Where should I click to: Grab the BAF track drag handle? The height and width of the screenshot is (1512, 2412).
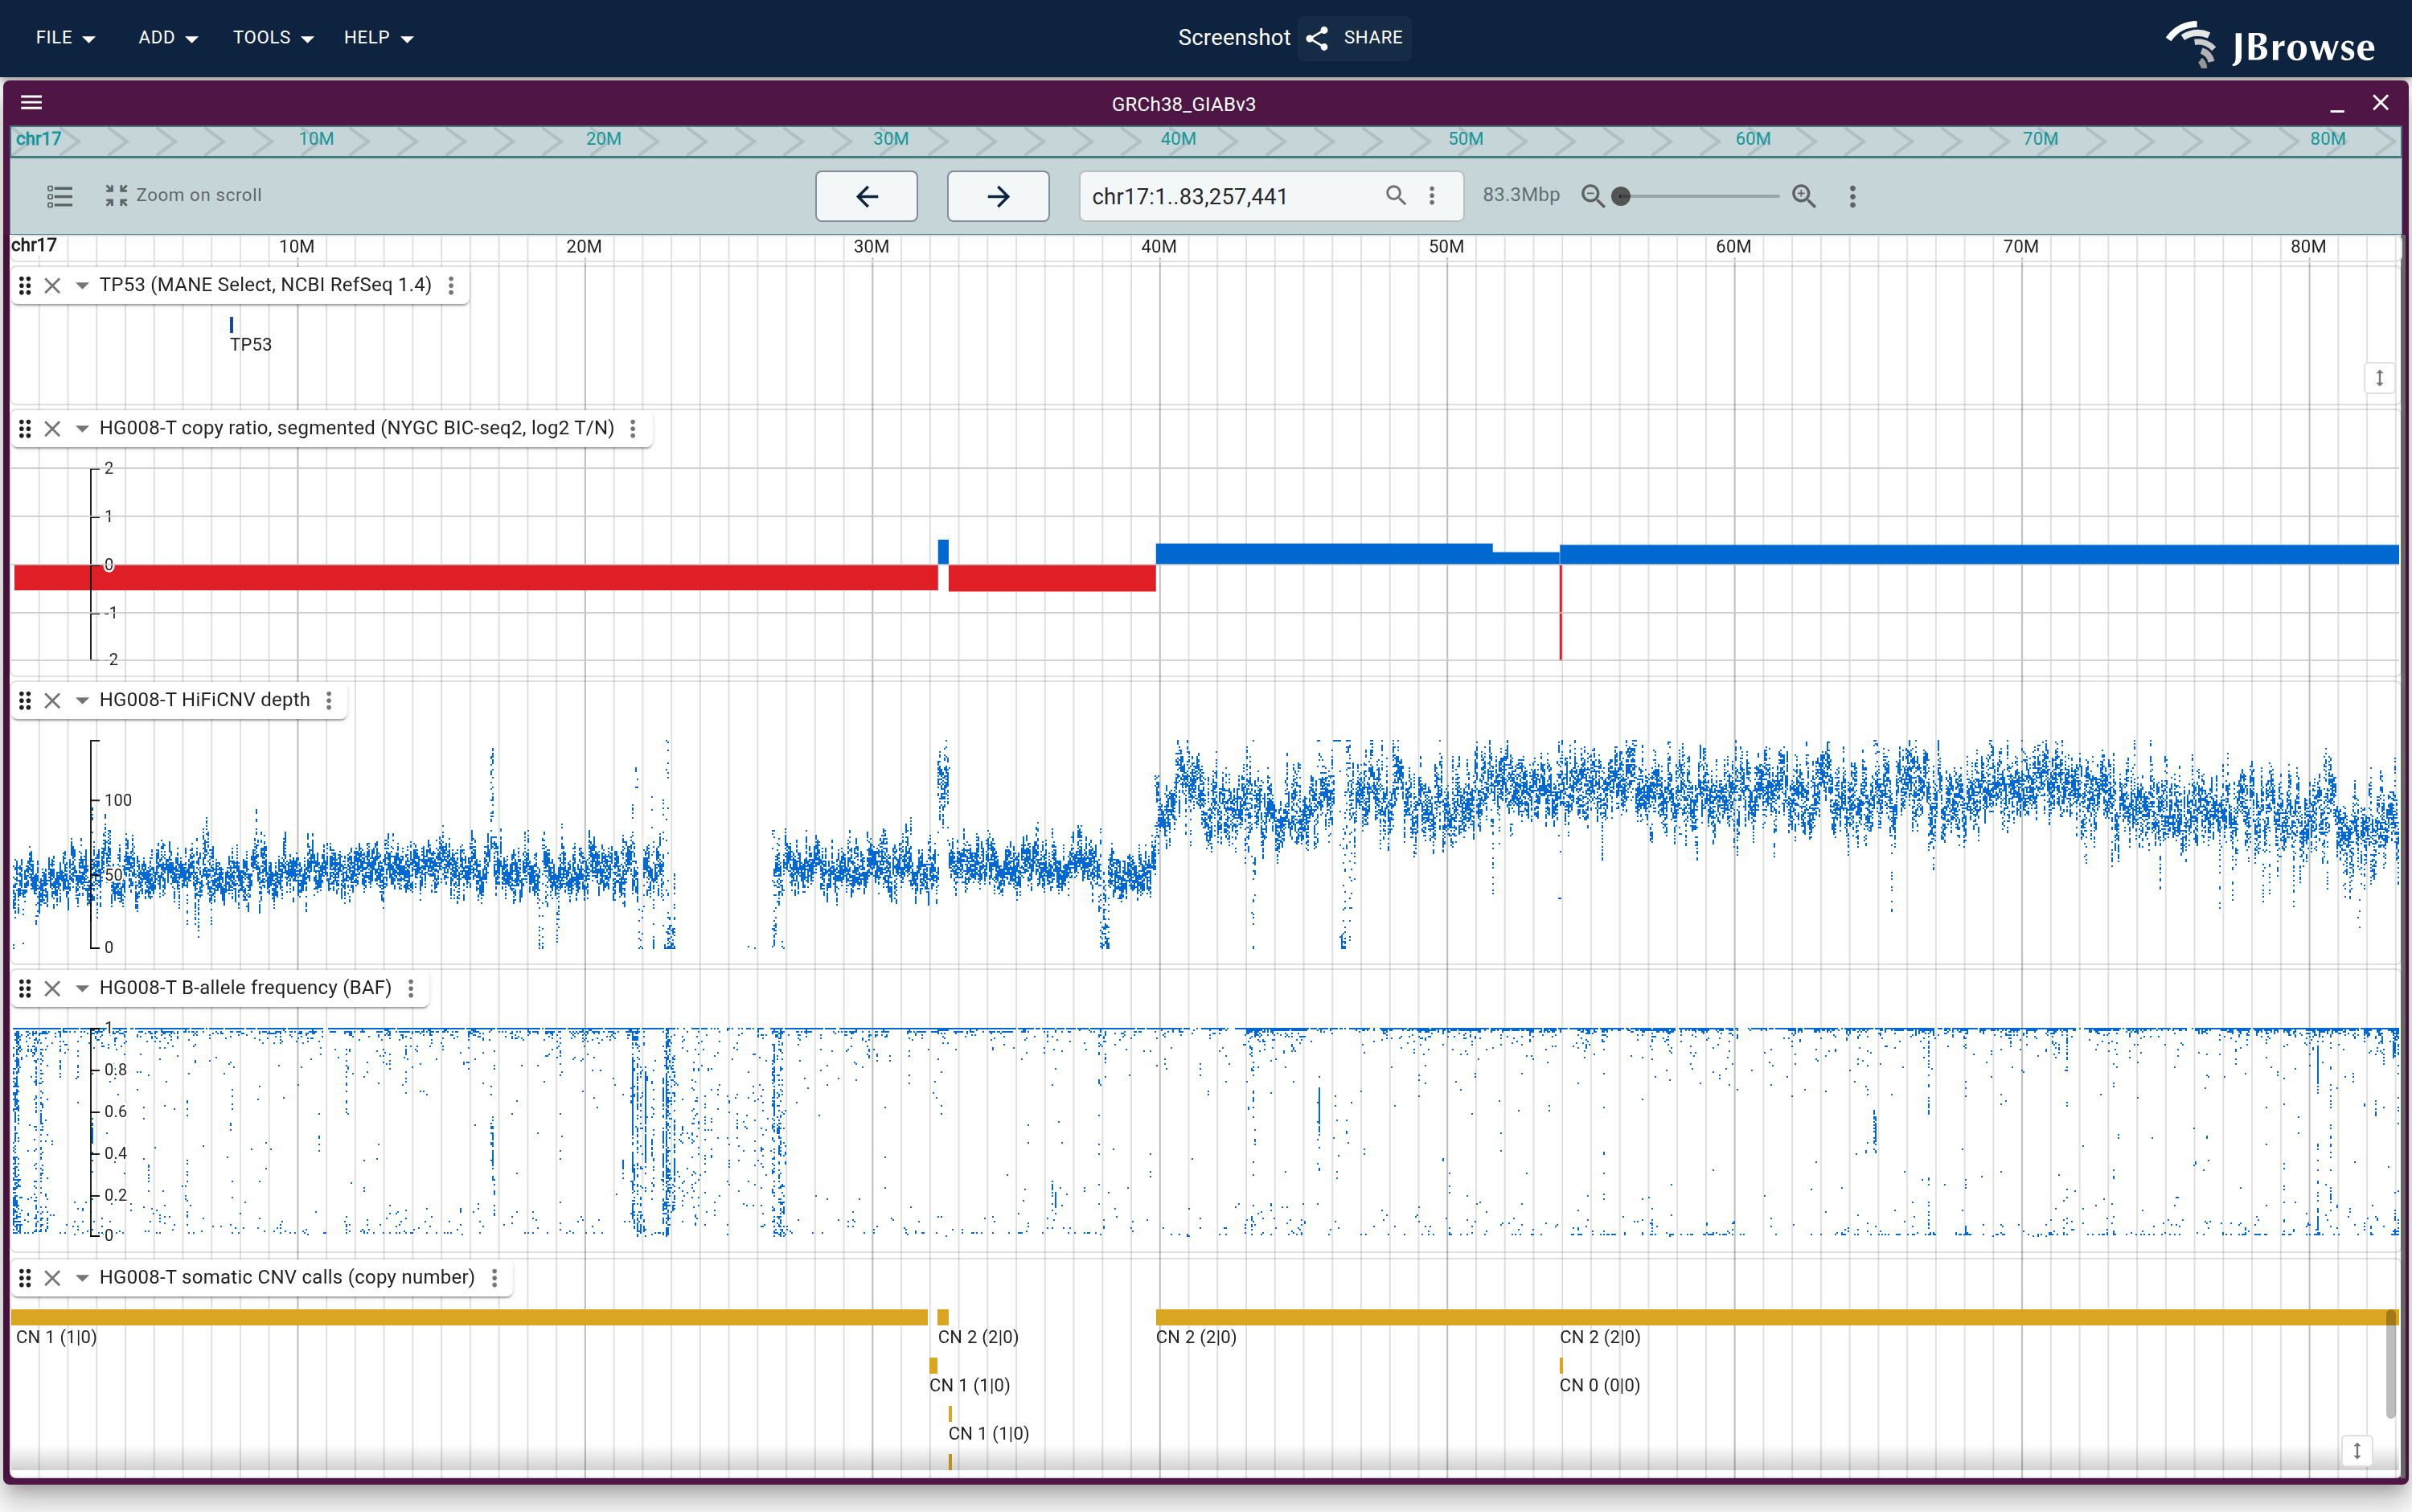(25, 989)
